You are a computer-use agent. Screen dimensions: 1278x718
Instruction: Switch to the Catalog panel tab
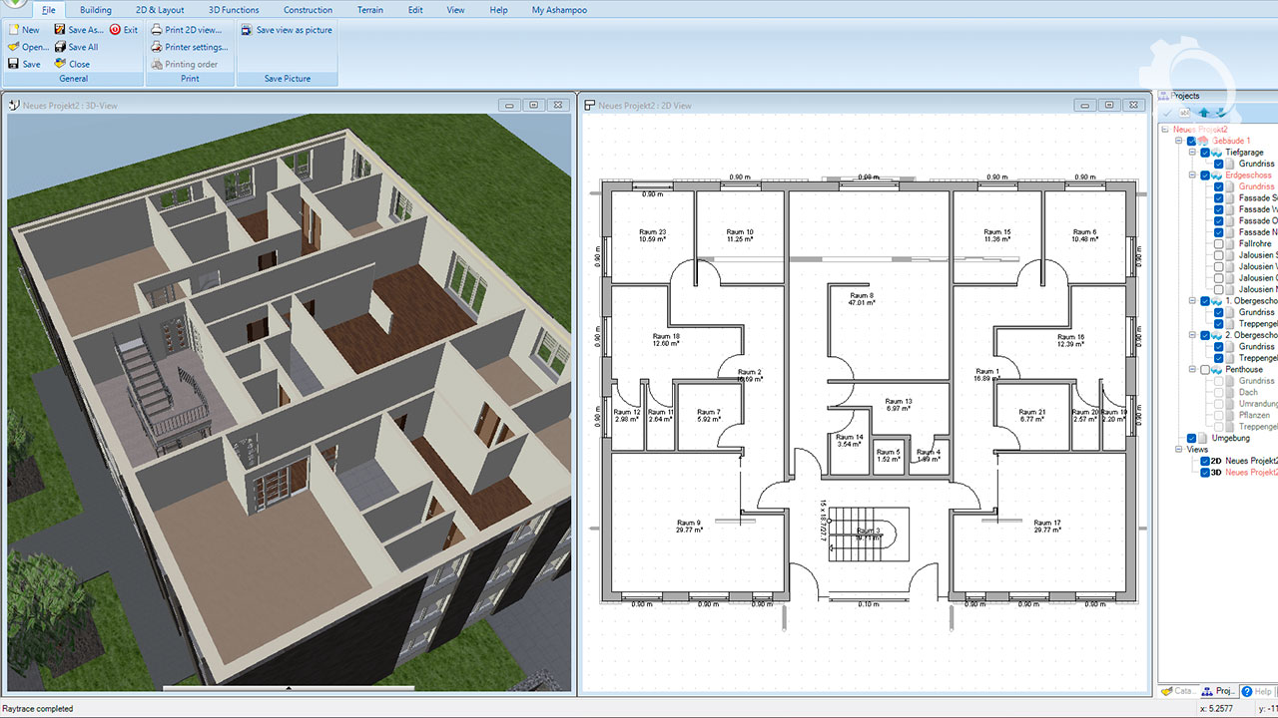coord(1177,691)
